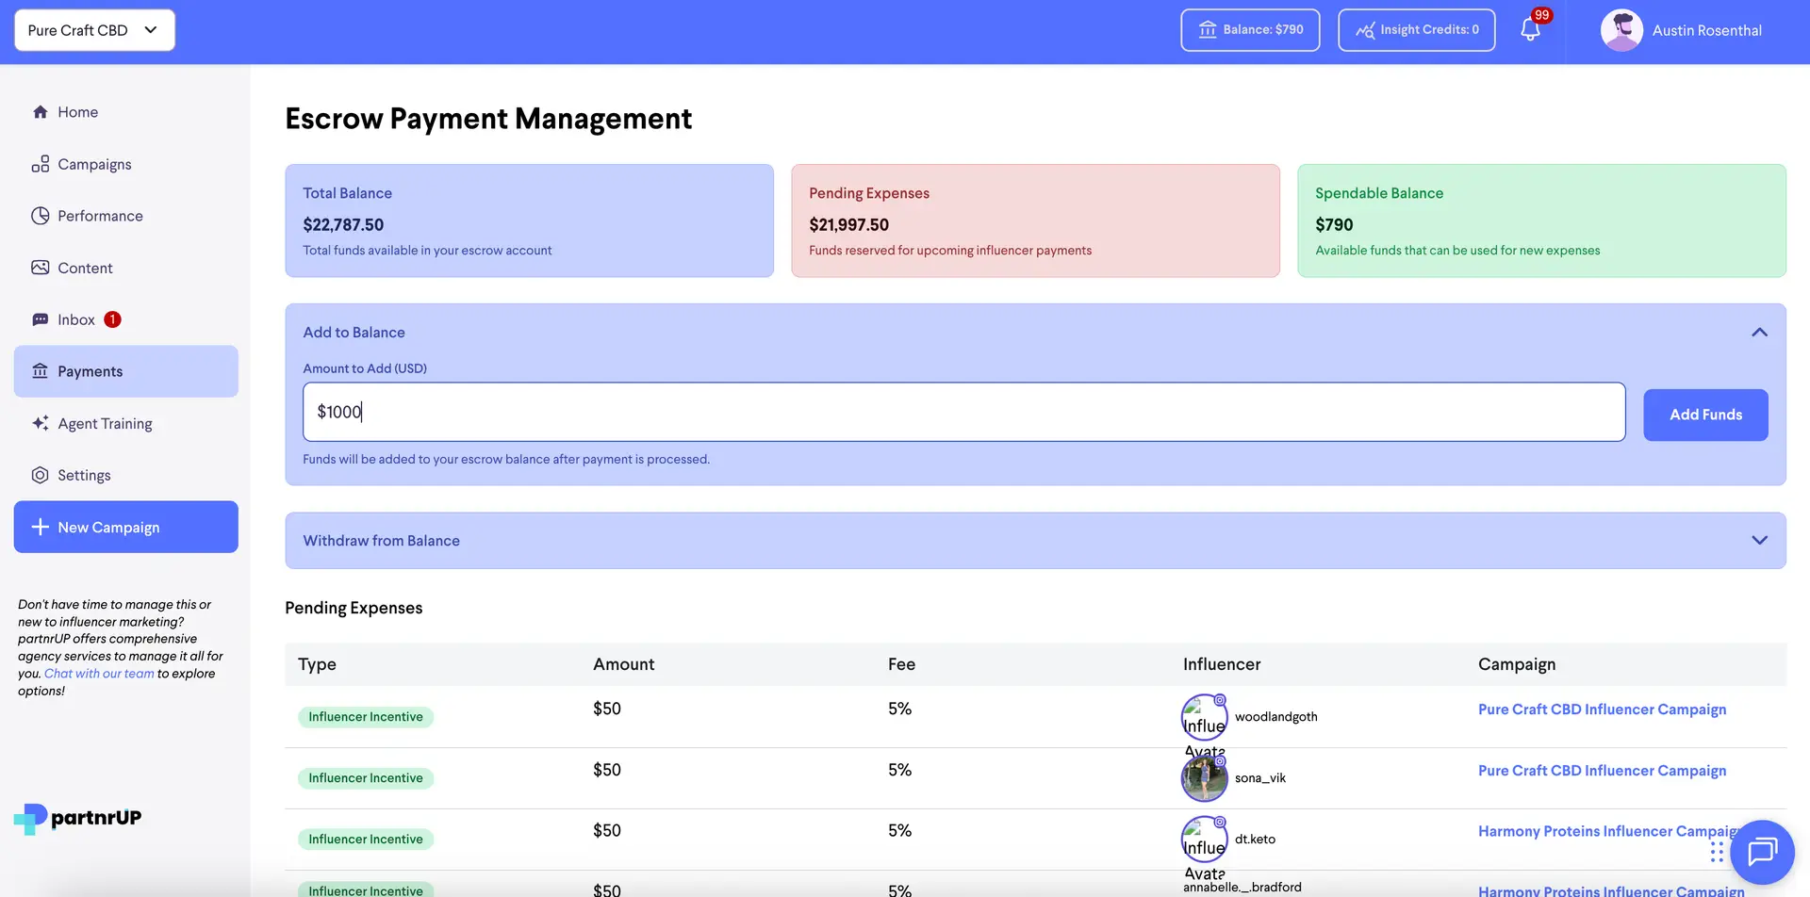Open the Inbox chat icon
Screen dimensions: 1810x897
[x=40, y=318]
